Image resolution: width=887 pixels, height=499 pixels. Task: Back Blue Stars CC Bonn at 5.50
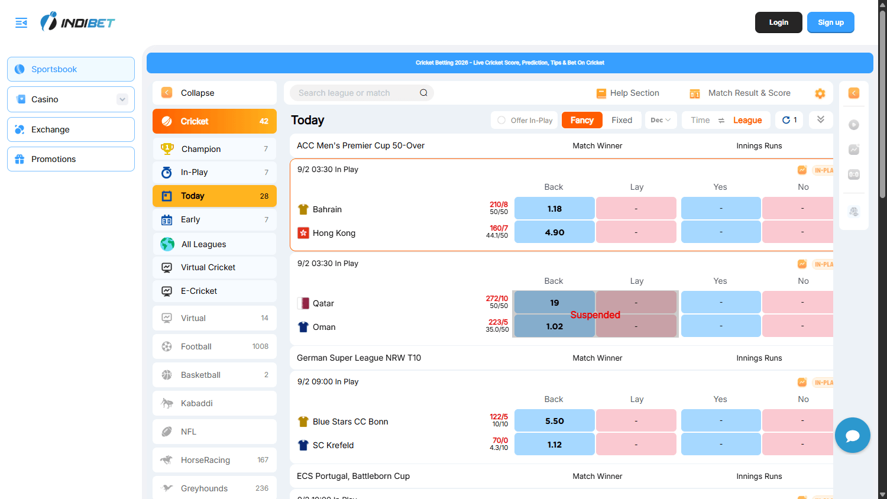click(x=555, y=421)
